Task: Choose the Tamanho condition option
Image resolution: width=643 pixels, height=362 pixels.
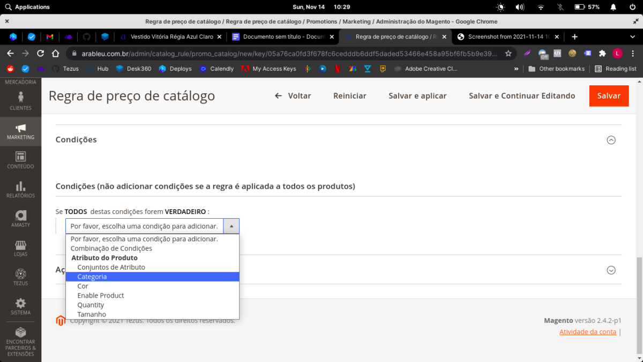Action: pyautogui.click(x=153, y=314)
